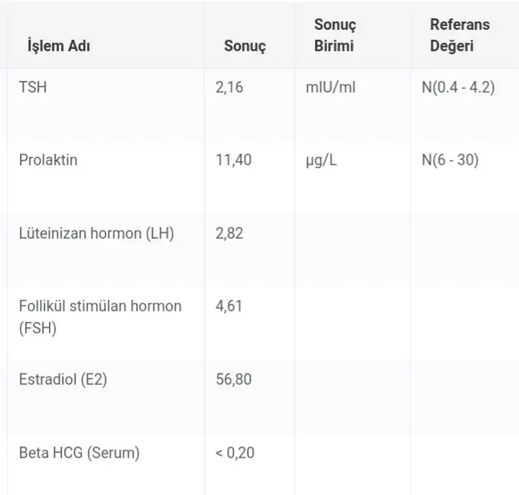
Task: Select the N(0.4 - 4.2) reference range
Action: [x=458, y=87]
